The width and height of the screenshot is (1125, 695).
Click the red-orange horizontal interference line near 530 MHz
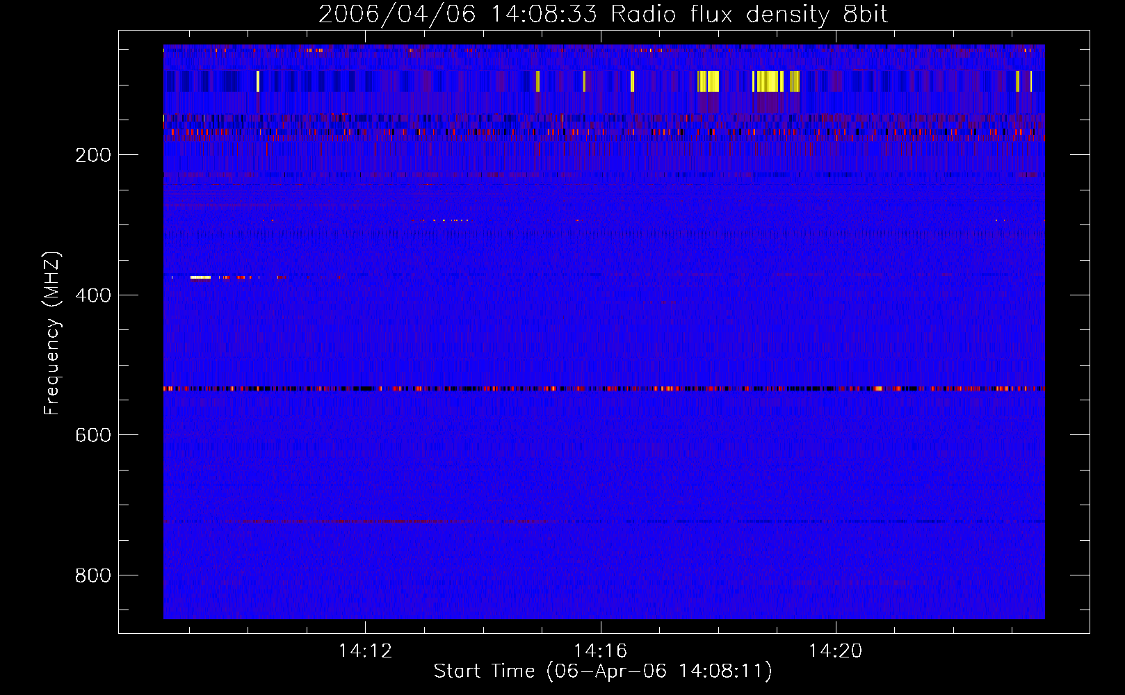pyautogui.click(x=604, y=389)
